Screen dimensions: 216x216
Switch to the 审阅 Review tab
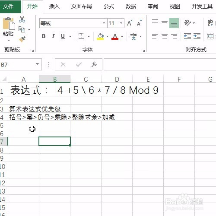153,6
